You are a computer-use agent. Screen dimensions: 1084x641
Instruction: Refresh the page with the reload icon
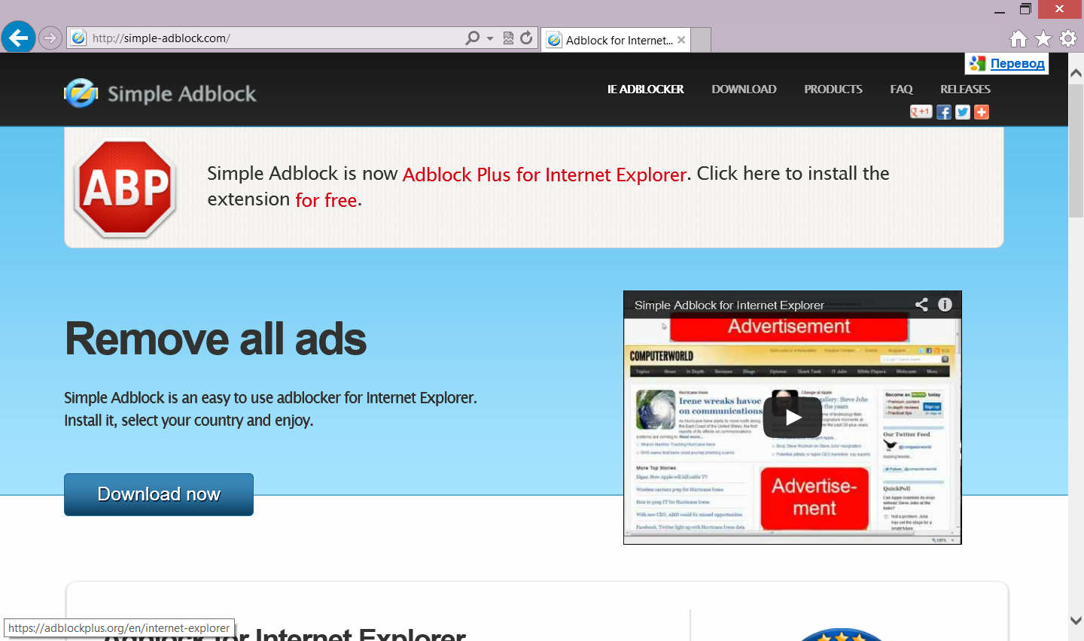click(x=525, y=38)
